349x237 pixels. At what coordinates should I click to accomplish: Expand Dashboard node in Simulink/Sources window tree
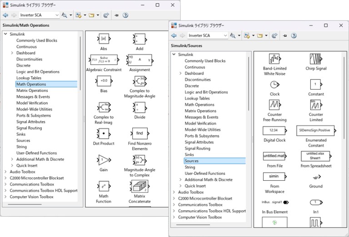tap(180, 73)
